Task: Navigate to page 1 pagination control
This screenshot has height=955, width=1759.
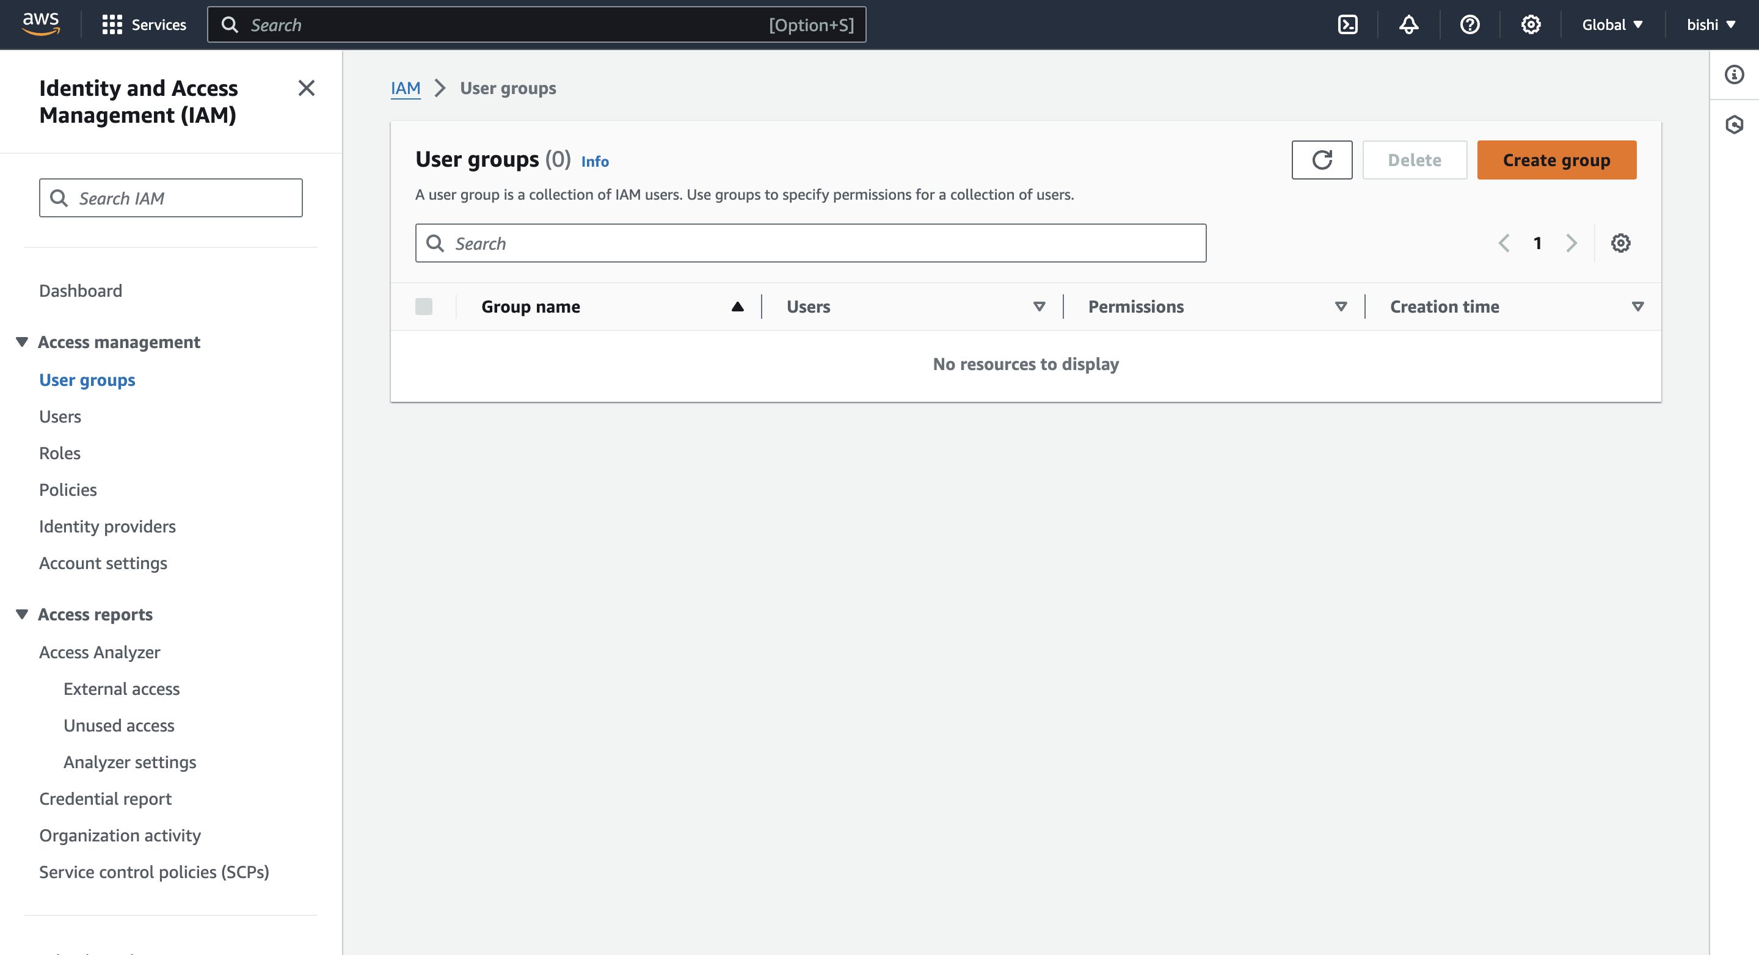Action: (x=1537, y=244)
